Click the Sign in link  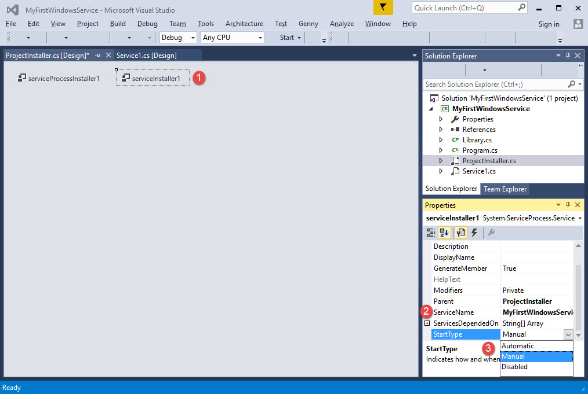549,24
